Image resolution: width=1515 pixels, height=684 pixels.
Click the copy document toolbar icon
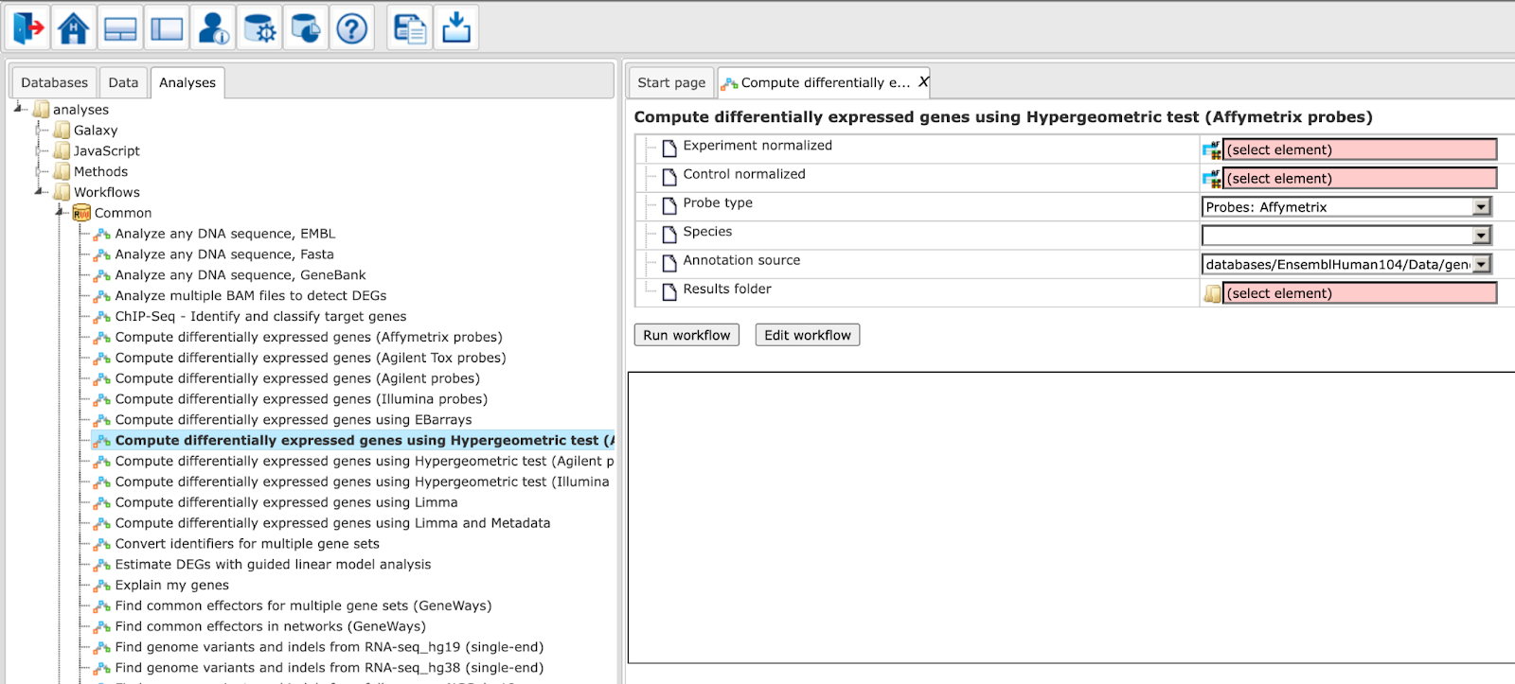410,27
